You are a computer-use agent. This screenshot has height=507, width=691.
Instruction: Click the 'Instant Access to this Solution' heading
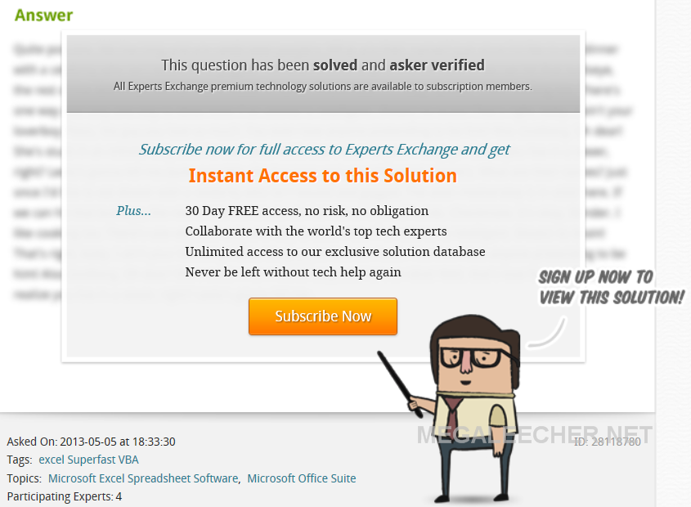[x=322, y=176]
